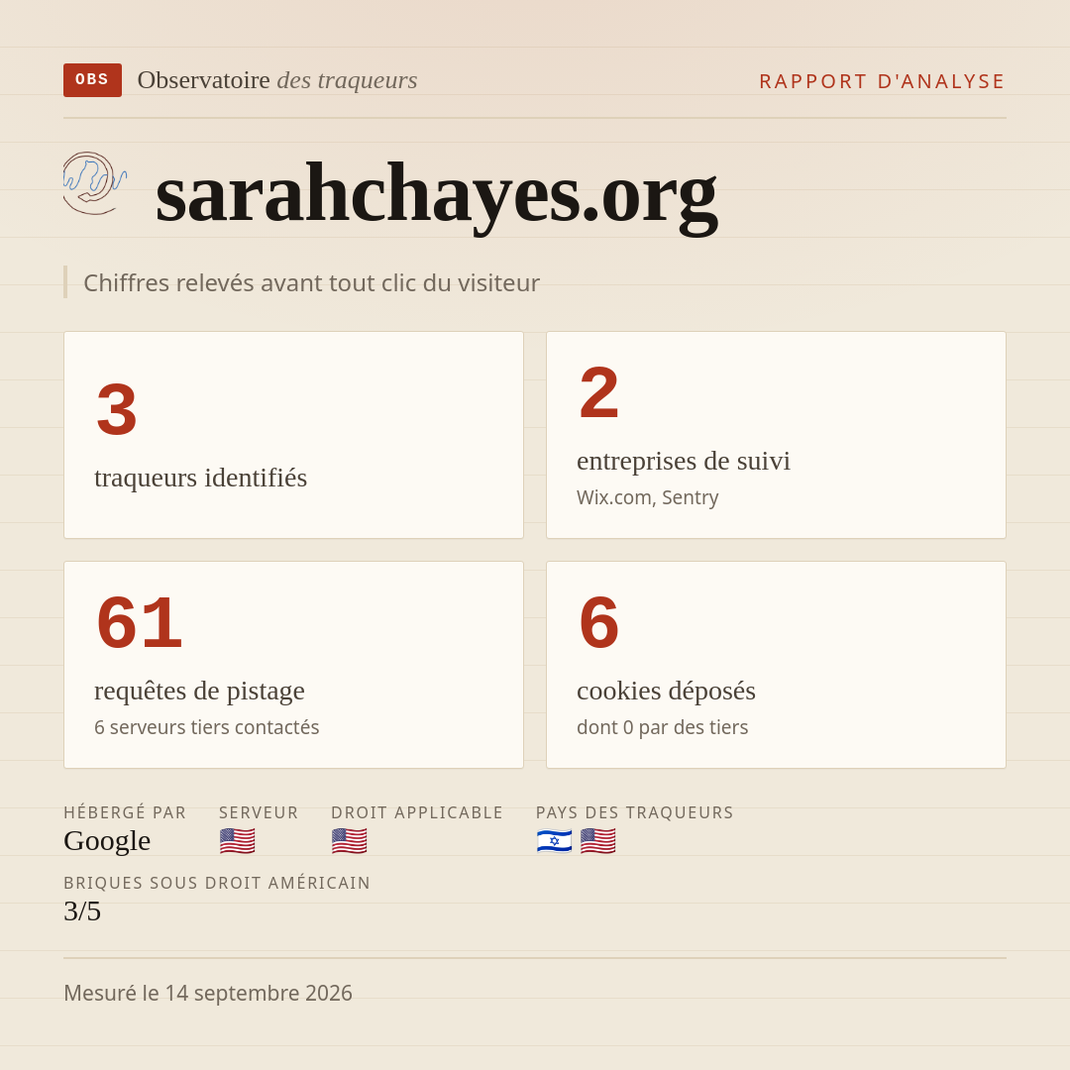Click the number 61 in requêtes card
The height and width of the screenshot is (1070, 1070).
(140, 623)
